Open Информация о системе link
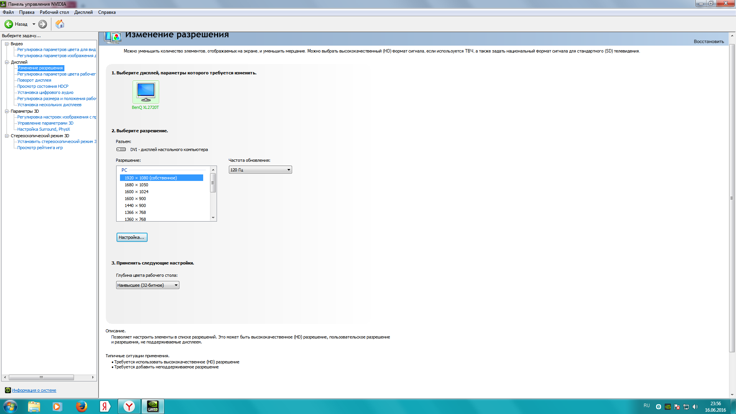 coord(34,390)
